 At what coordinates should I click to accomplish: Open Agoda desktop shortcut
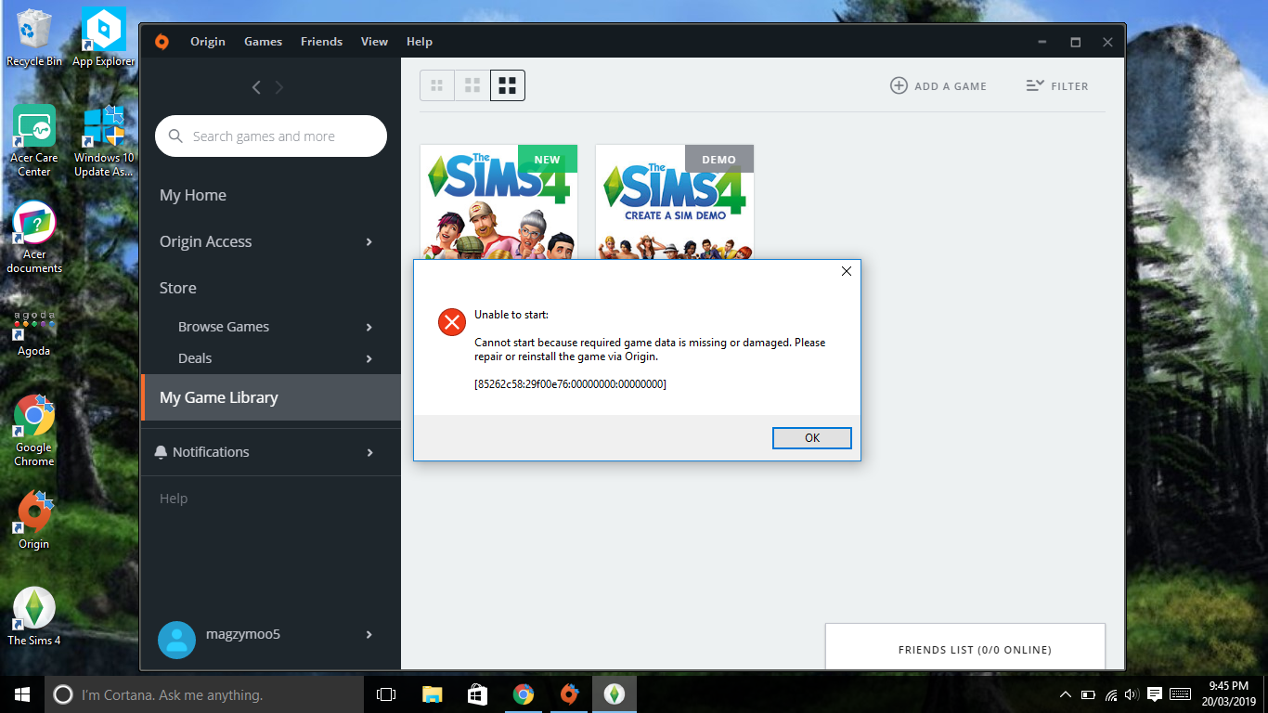tap(34, 332)
